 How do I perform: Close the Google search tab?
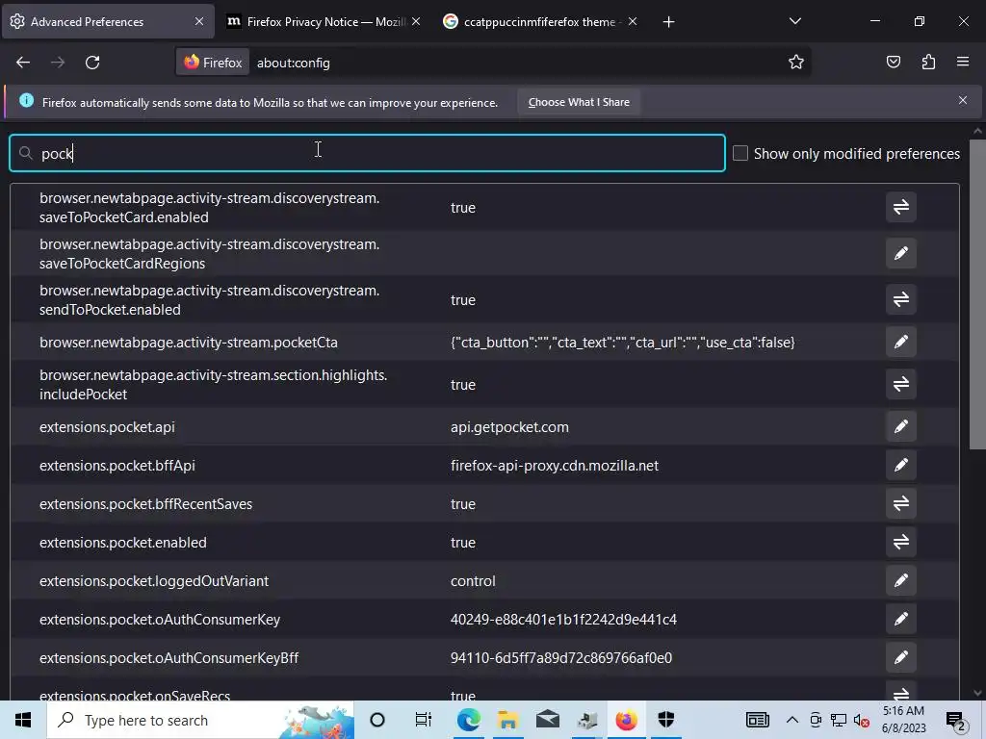(633, 21)
